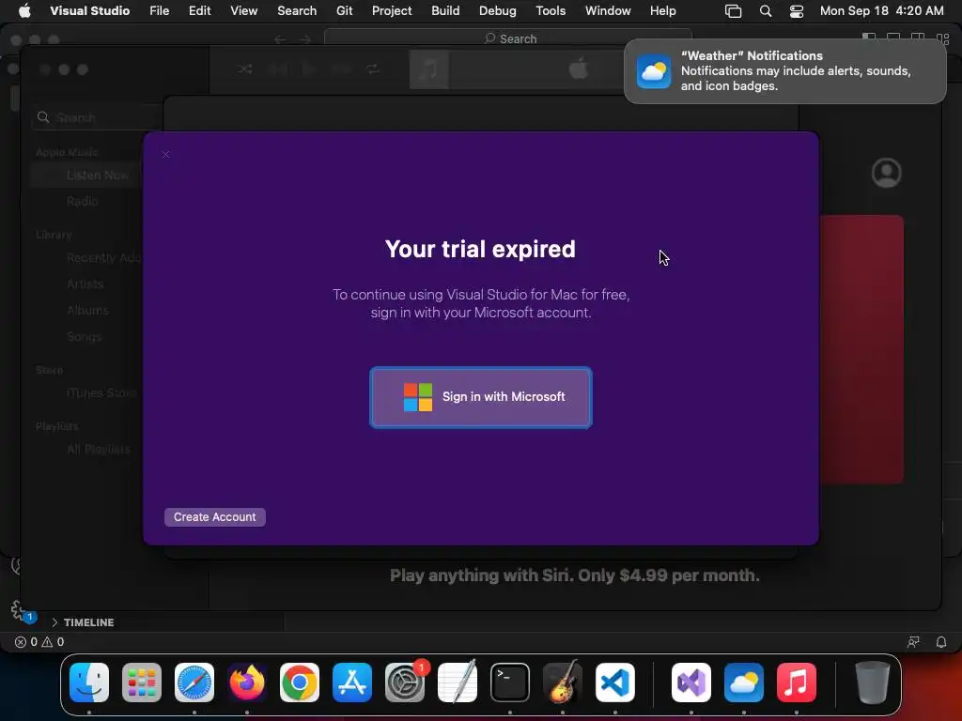Open Safari from the Dock
This screenshot has height=721, width=962.
point(194,683)
